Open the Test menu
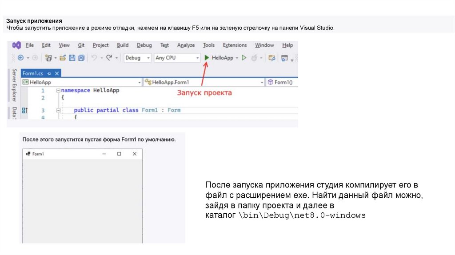 [164, 45]
